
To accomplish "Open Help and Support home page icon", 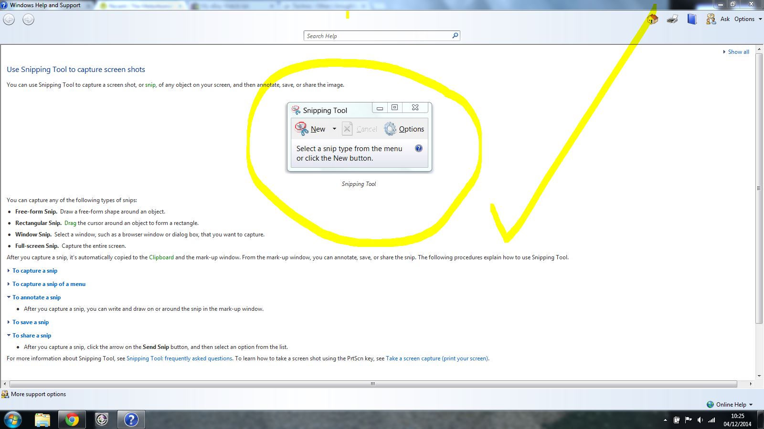I will point(652,19).
